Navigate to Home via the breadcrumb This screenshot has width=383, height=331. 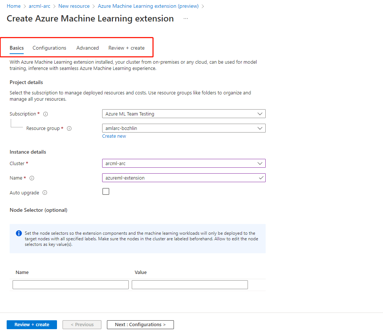(x=14, y=6)
